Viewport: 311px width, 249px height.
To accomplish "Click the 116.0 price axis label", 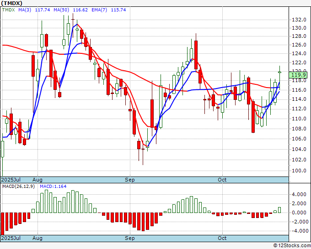I will [x=299, y=90].
